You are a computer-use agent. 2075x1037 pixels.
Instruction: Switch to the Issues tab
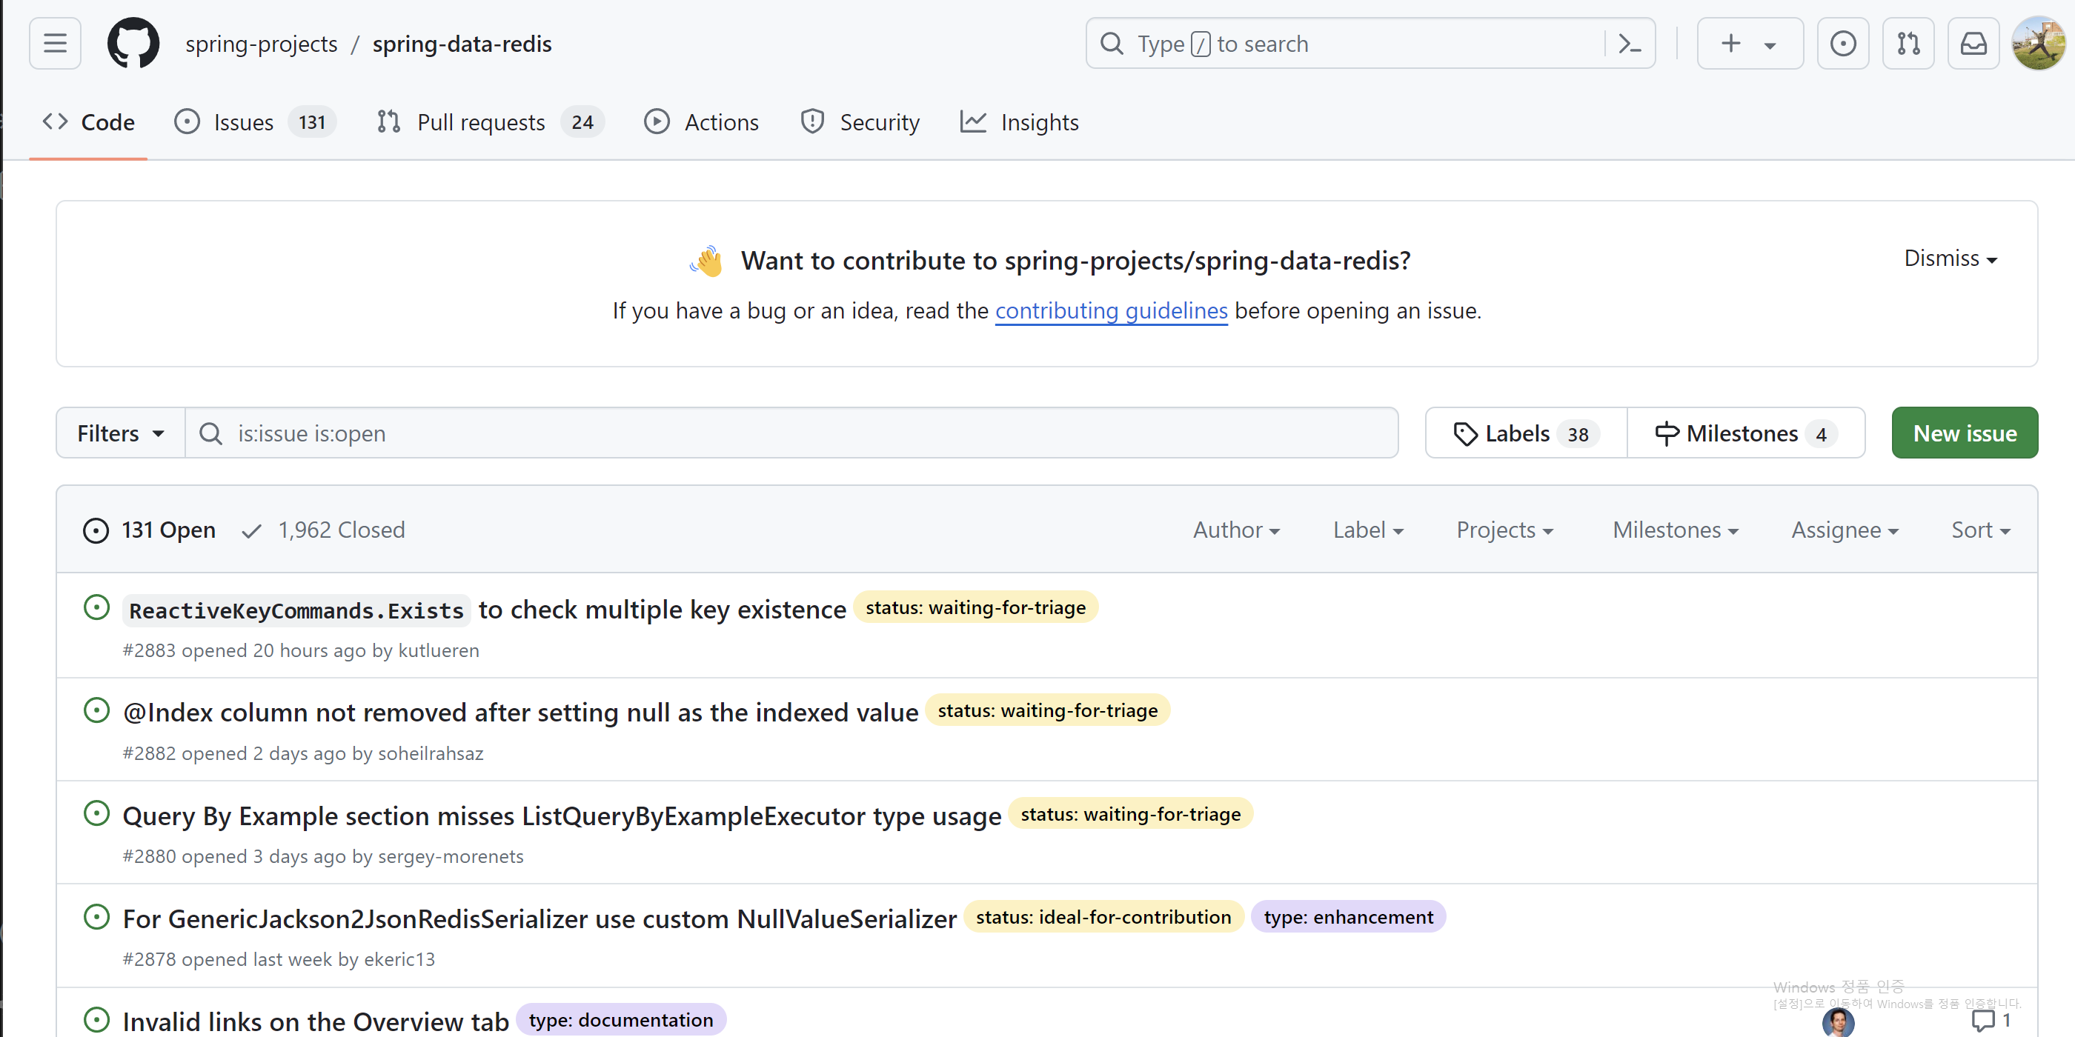[x=254, y=122]
